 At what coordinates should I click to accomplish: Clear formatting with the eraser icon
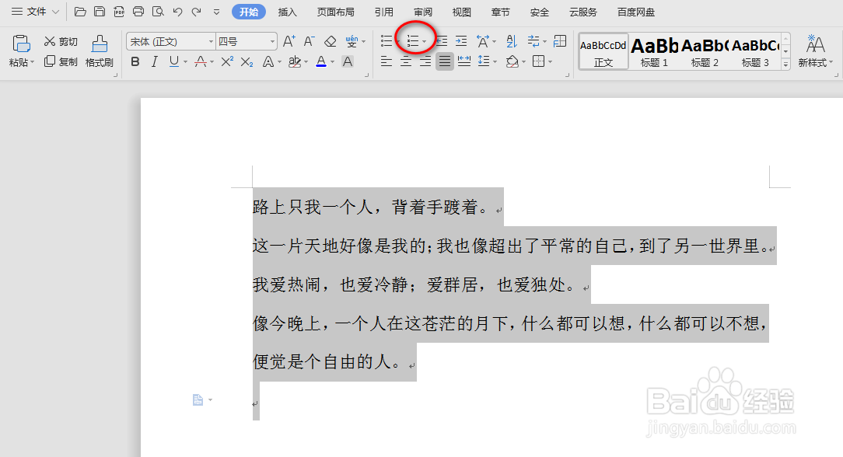[x=331, y=42]
